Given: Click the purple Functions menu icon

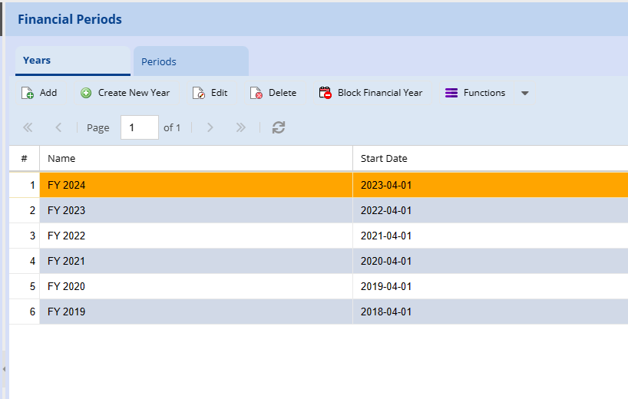Looking at the screenshot, I should (x=451, y=93).
